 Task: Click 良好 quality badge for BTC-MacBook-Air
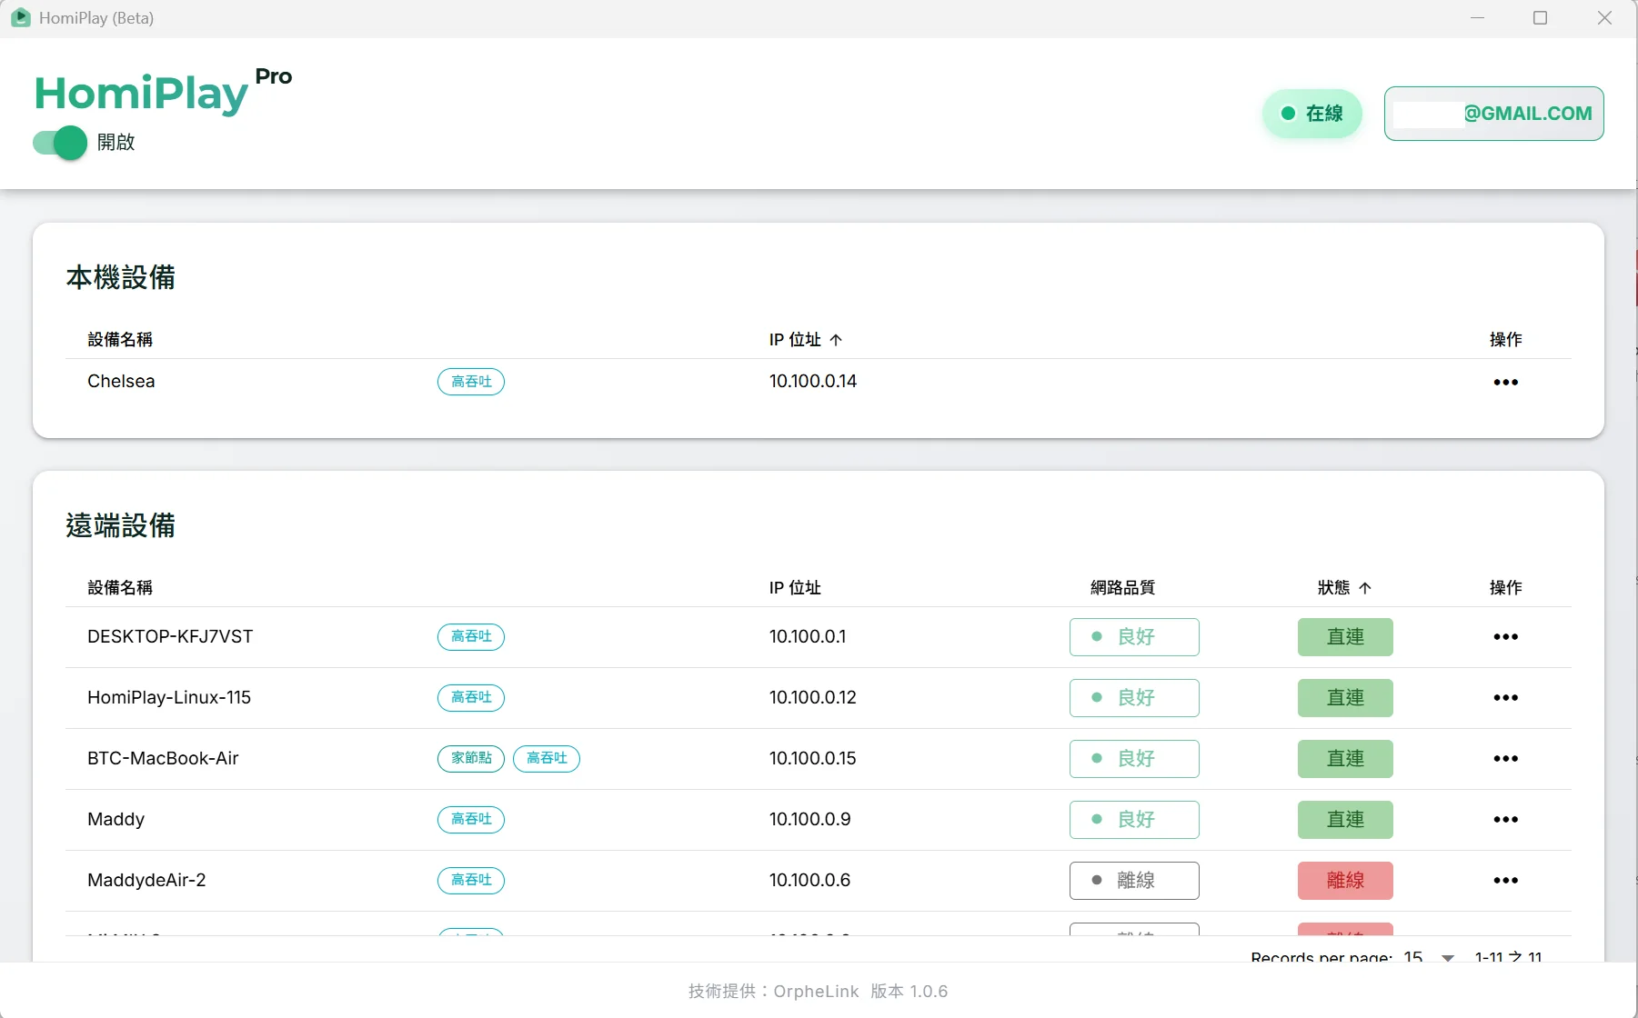coord(1134,759)
